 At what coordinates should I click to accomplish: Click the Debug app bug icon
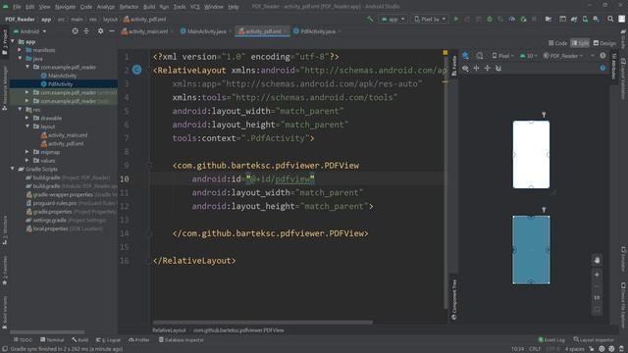490,19
